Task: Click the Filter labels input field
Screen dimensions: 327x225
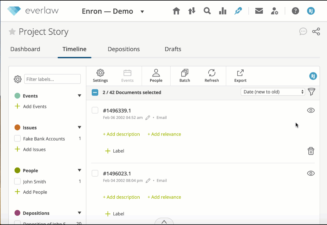Action: [52, 79]
